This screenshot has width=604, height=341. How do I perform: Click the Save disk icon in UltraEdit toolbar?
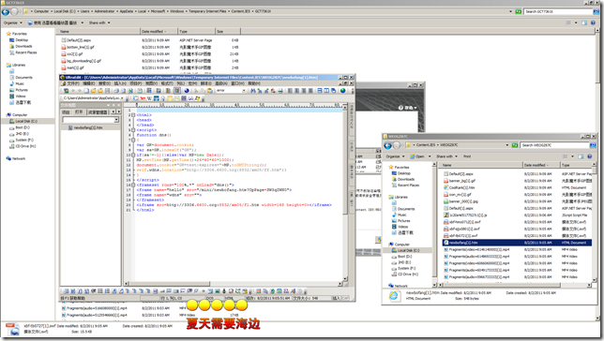click(108, 91)
